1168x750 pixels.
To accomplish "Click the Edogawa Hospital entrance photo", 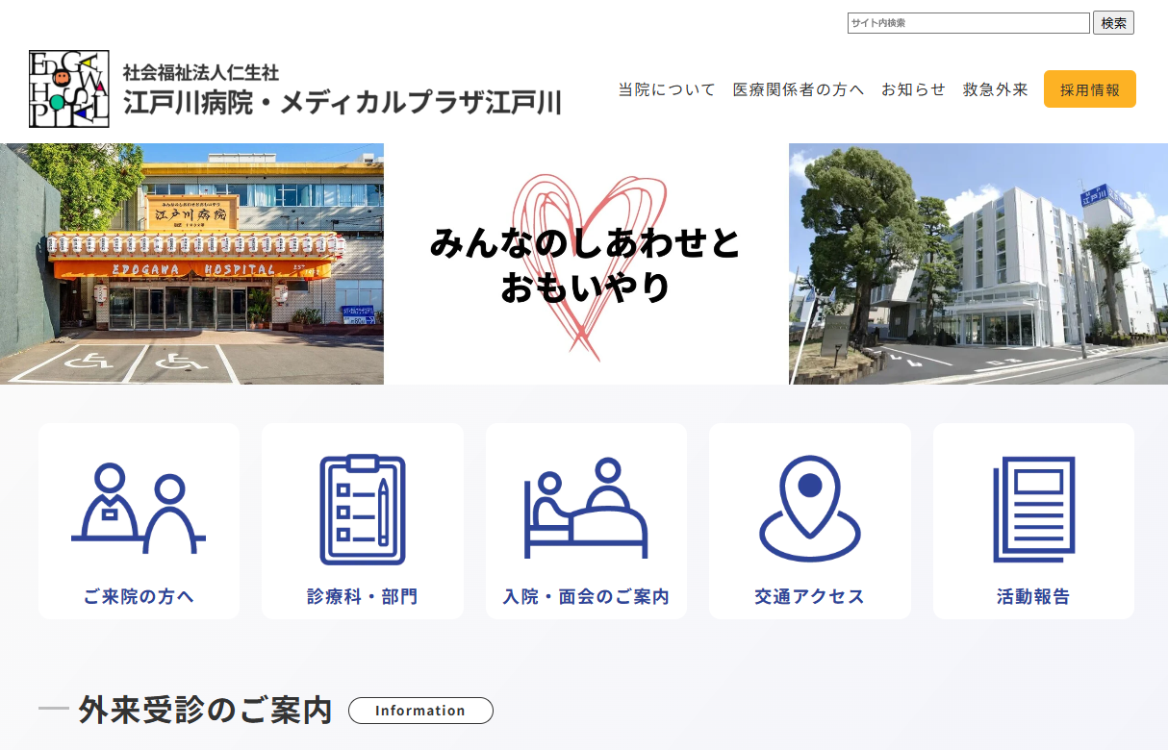I will [192, 262].
